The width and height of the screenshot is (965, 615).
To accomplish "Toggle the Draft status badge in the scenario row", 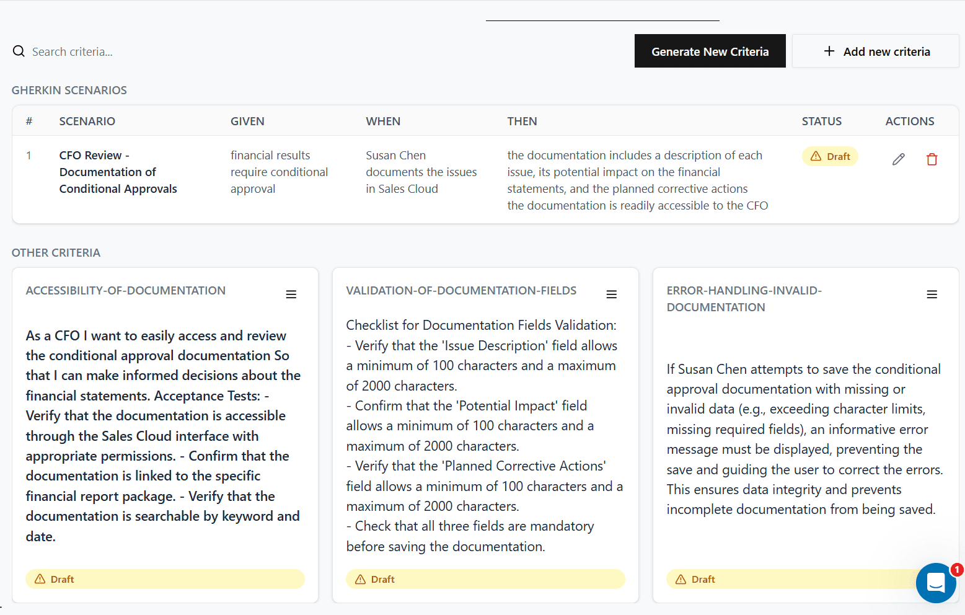I will coord(830,156).
